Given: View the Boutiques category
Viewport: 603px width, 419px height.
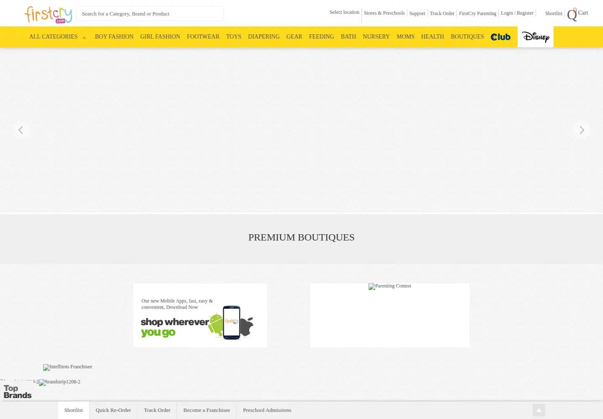Looking at the screenshot, I should (467, 37).
